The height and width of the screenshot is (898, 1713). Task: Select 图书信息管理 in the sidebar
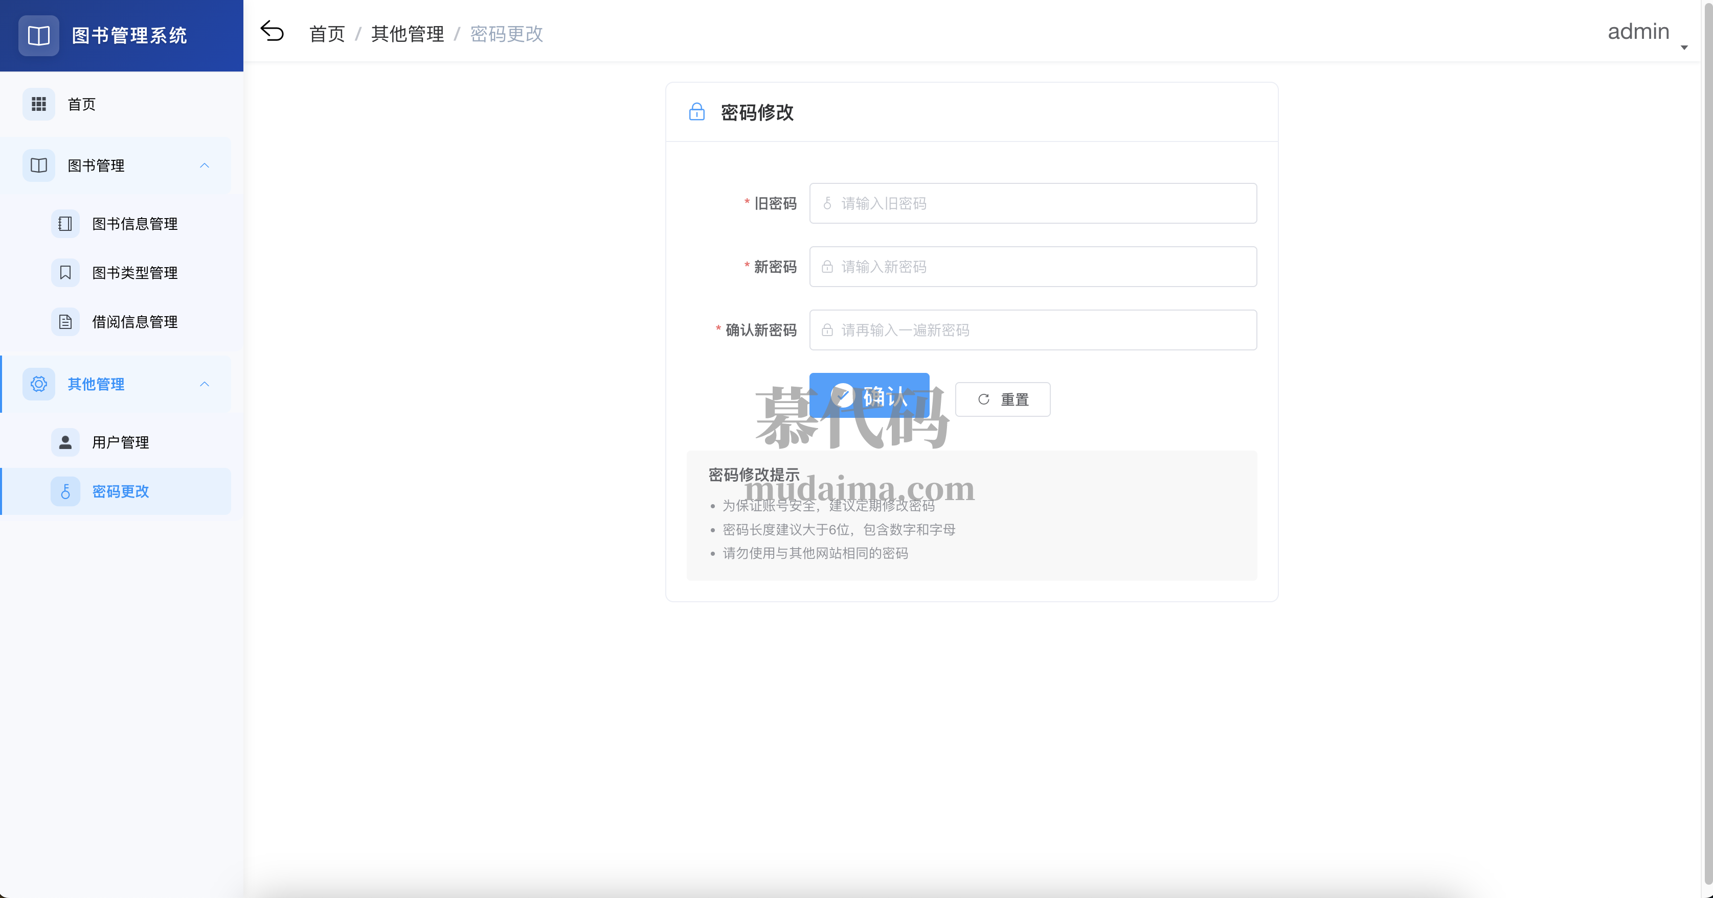pyautogui.click(x=135, y=224)
